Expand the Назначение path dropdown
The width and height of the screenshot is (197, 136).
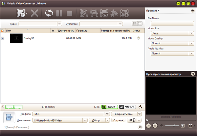click(x=85, y=120)
